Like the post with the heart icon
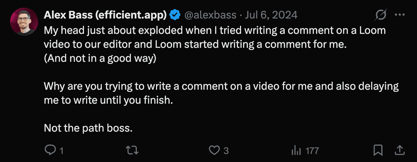This screenshot has width=417, height=162. [214, 150]
